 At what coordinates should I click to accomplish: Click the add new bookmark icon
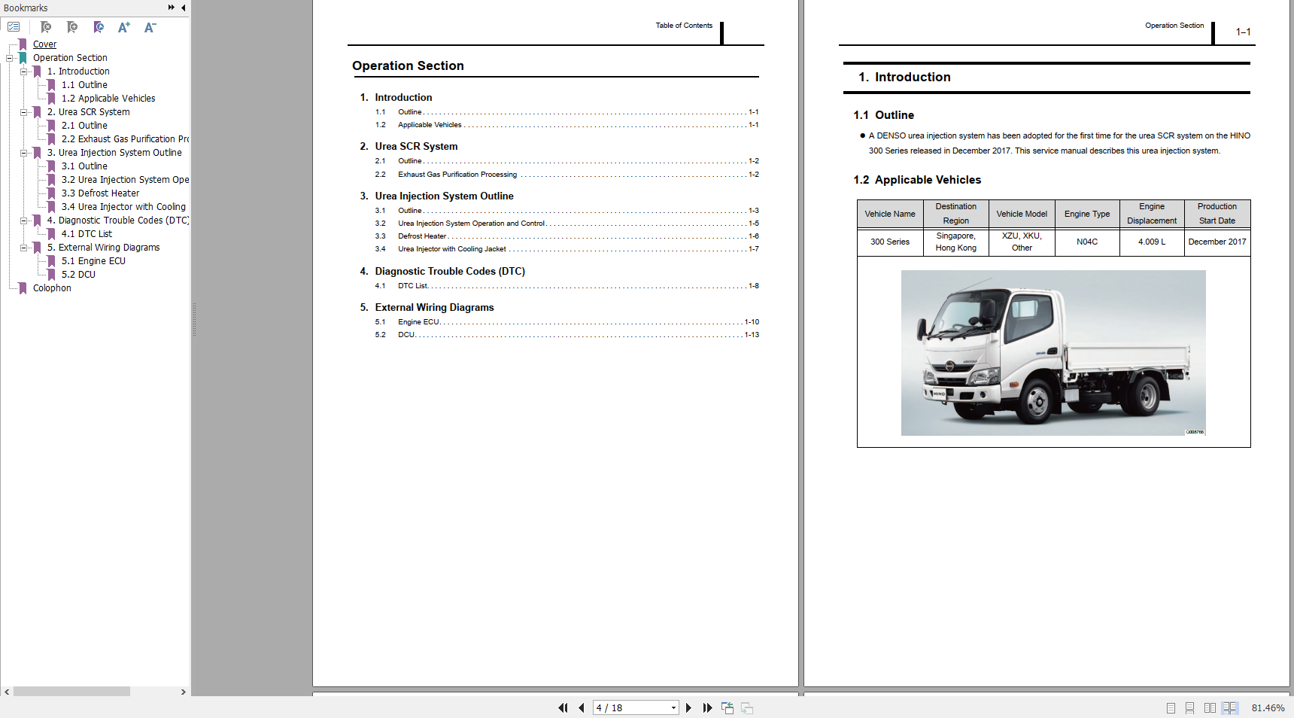72,27
